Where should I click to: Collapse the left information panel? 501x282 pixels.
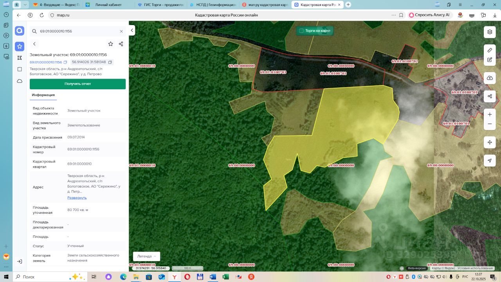click(x=132, y=30)
